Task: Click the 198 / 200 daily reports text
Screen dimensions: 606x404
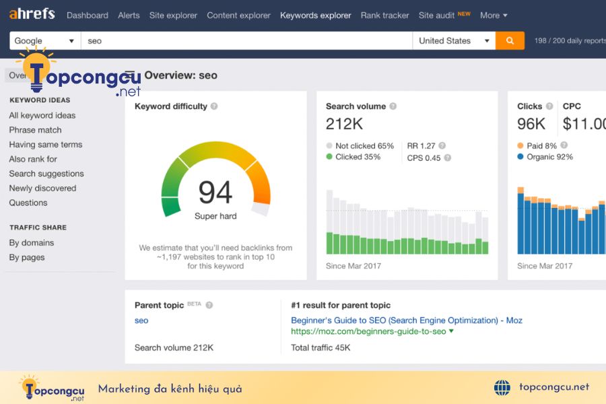Action: tap(570, 40)
